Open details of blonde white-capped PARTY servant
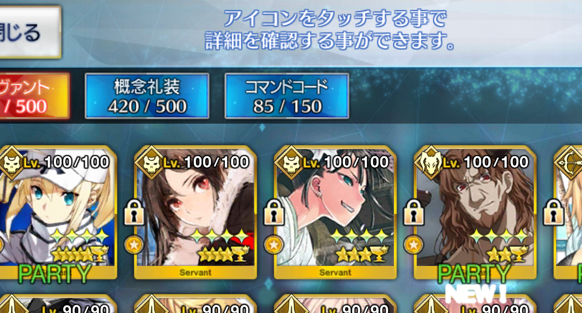Screen dimensions: 582x313 (x=57, y=212)
